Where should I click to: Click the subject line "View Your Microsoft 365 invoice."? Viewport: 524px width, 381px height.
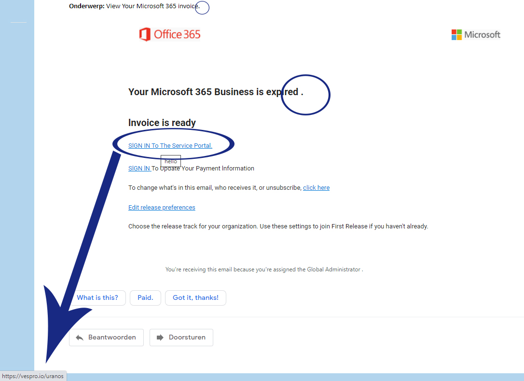click(x=153, y=6)
